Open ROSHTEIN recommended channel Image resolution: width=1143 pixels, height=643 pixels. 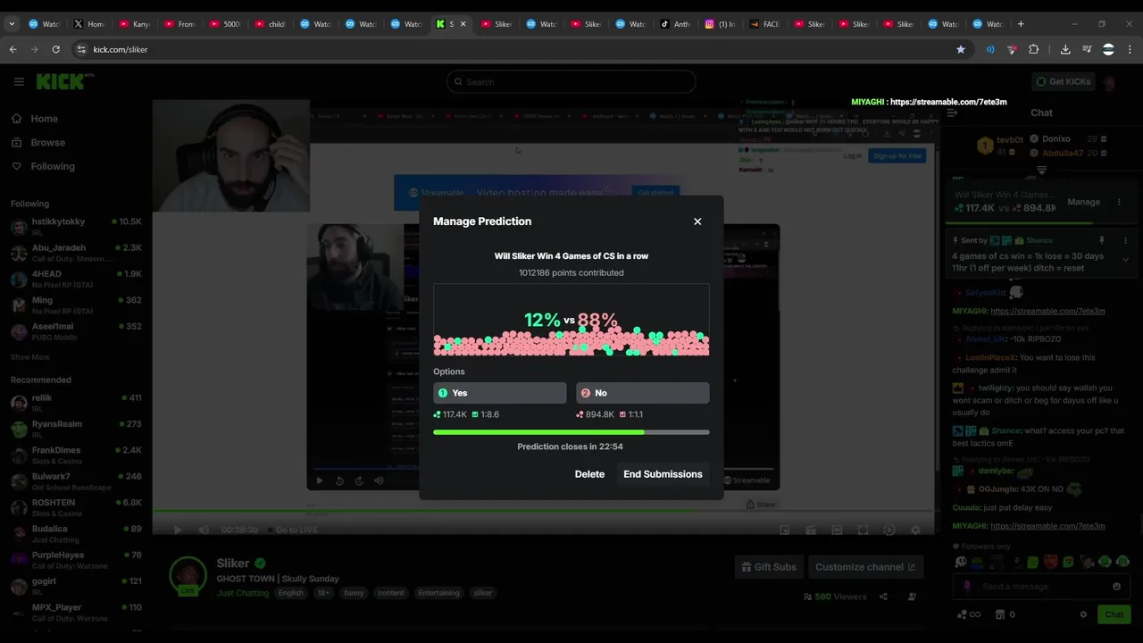tap(76, 507)
